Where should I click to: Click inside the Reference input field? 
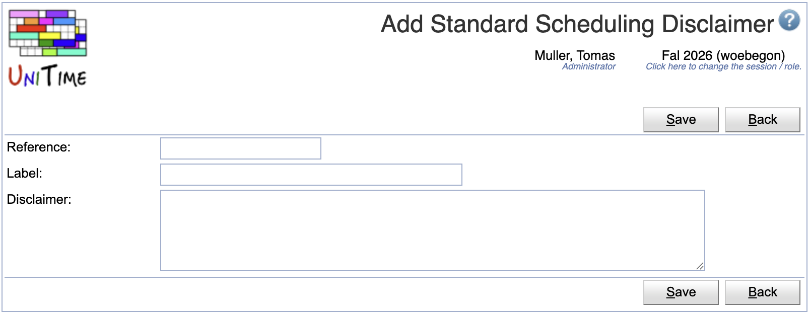click(x=240, y=148)
